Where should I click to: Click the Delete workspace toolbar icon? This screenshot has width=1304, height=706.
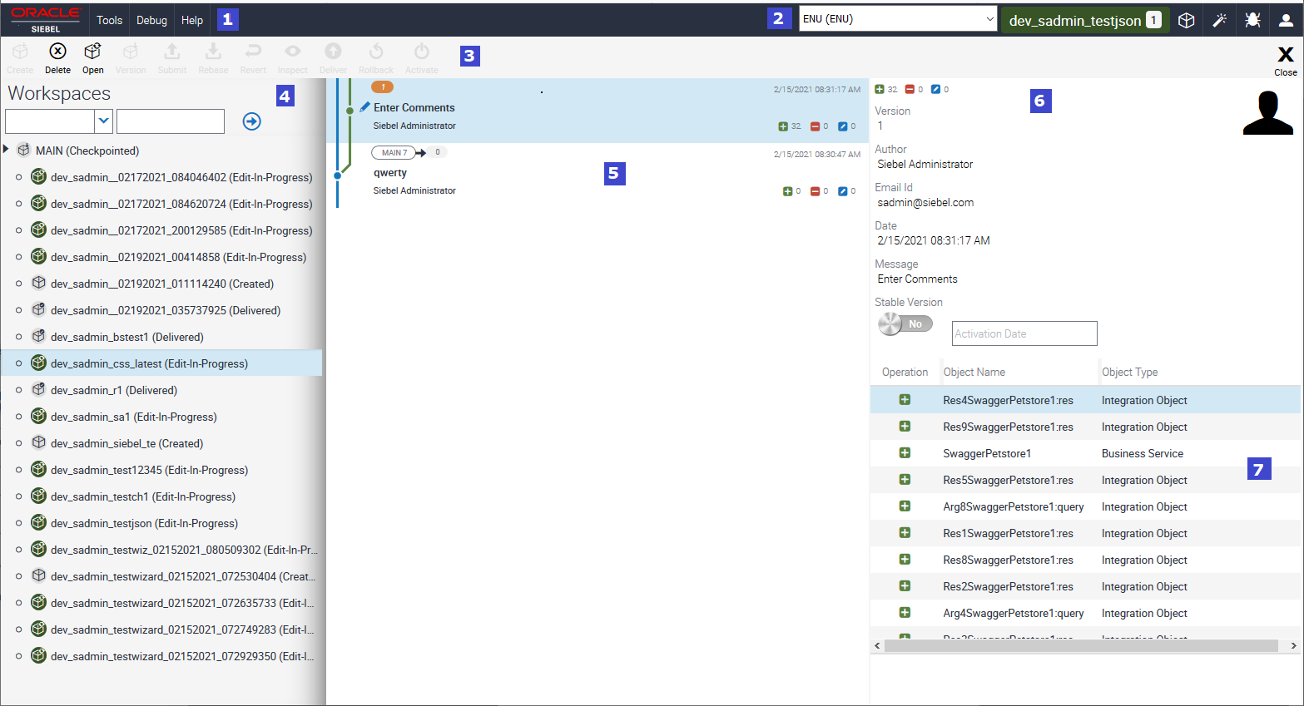coord(57,52)
